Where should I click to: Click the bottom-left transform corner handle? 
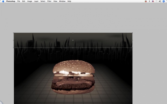point(14,48)
